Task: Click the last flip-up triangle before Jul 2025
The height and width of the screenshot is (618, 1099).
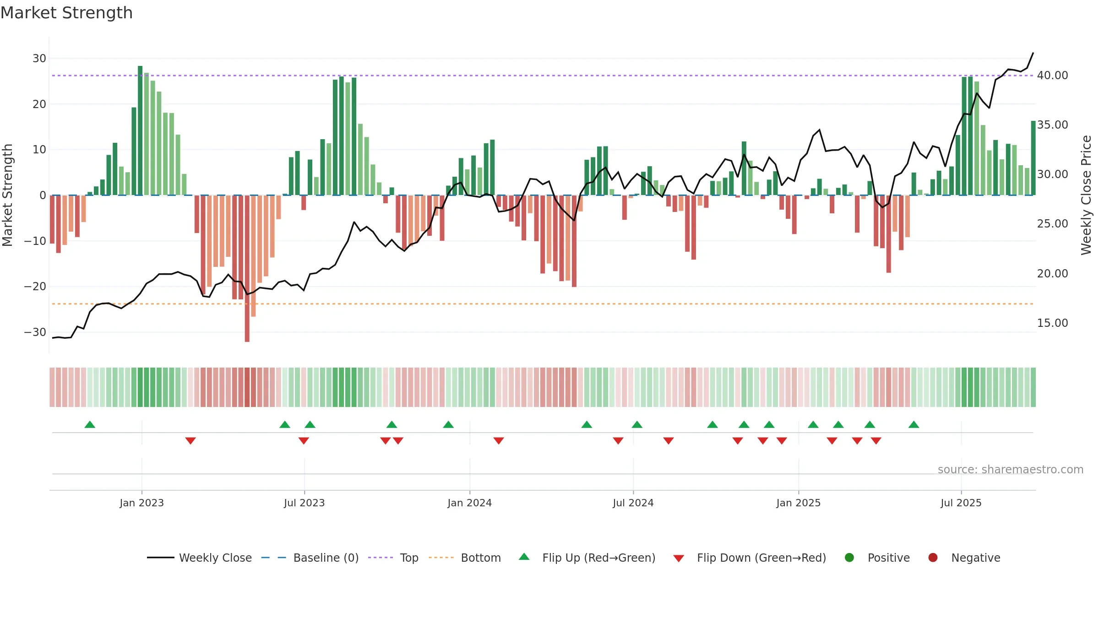Action: pyautogui.click(x=914, y=424)
